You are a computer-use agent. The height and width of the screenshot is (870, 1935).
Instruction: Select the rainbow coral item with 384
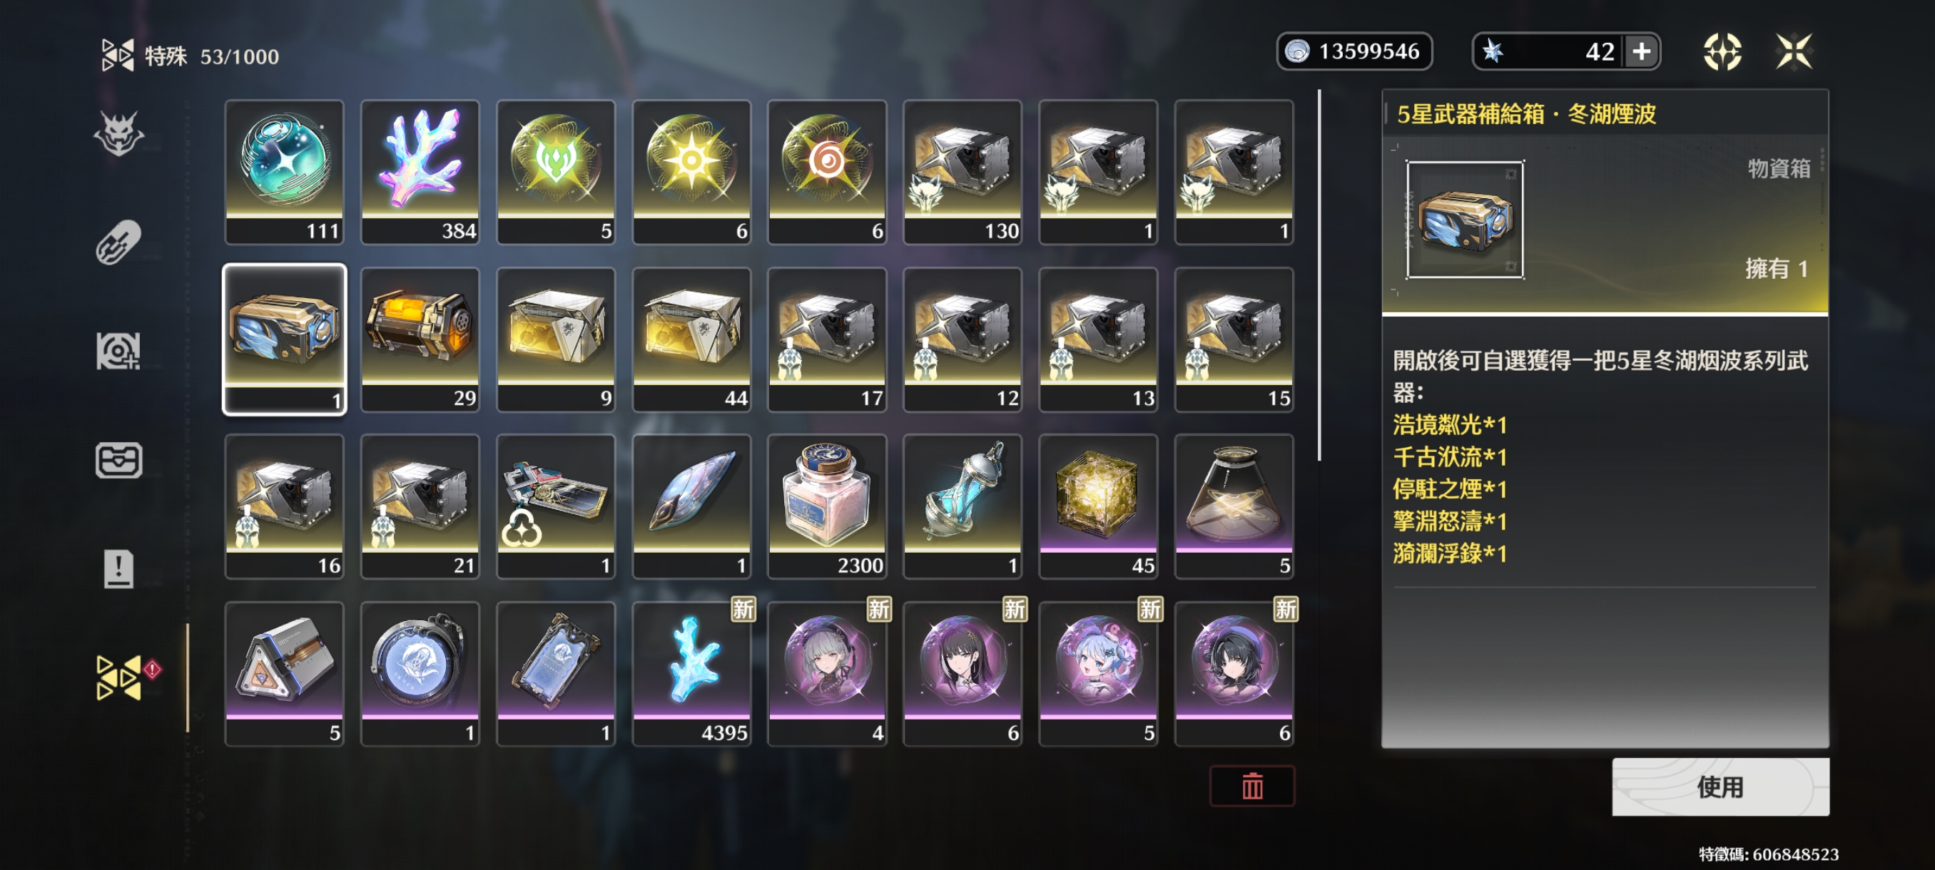coord(420,172)
